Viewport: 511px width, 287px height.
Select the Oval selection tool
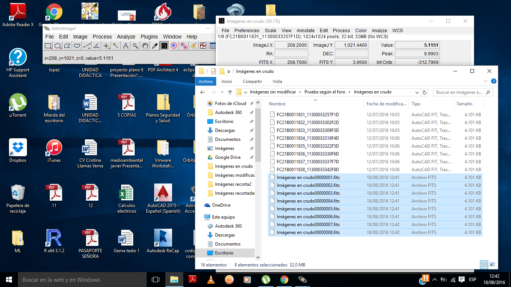coord(58,46)
